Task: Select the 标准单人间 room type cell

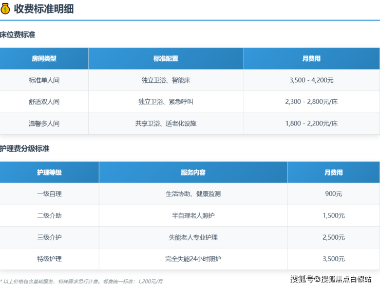Action: point(44,80)
